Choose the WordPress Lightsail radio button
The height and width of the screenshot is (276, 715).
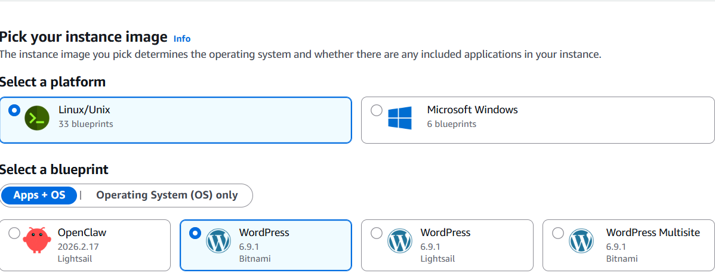coord(377,233)
